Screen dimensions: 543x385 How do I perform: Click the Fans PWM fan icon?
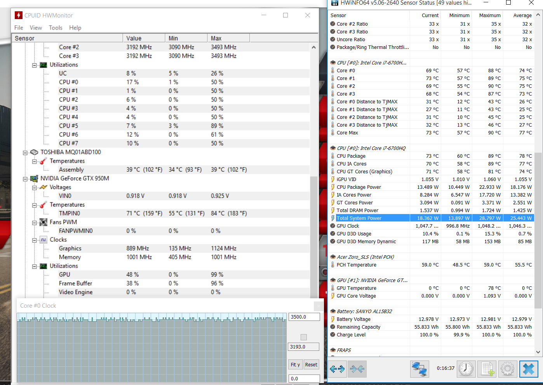point(44,222)
